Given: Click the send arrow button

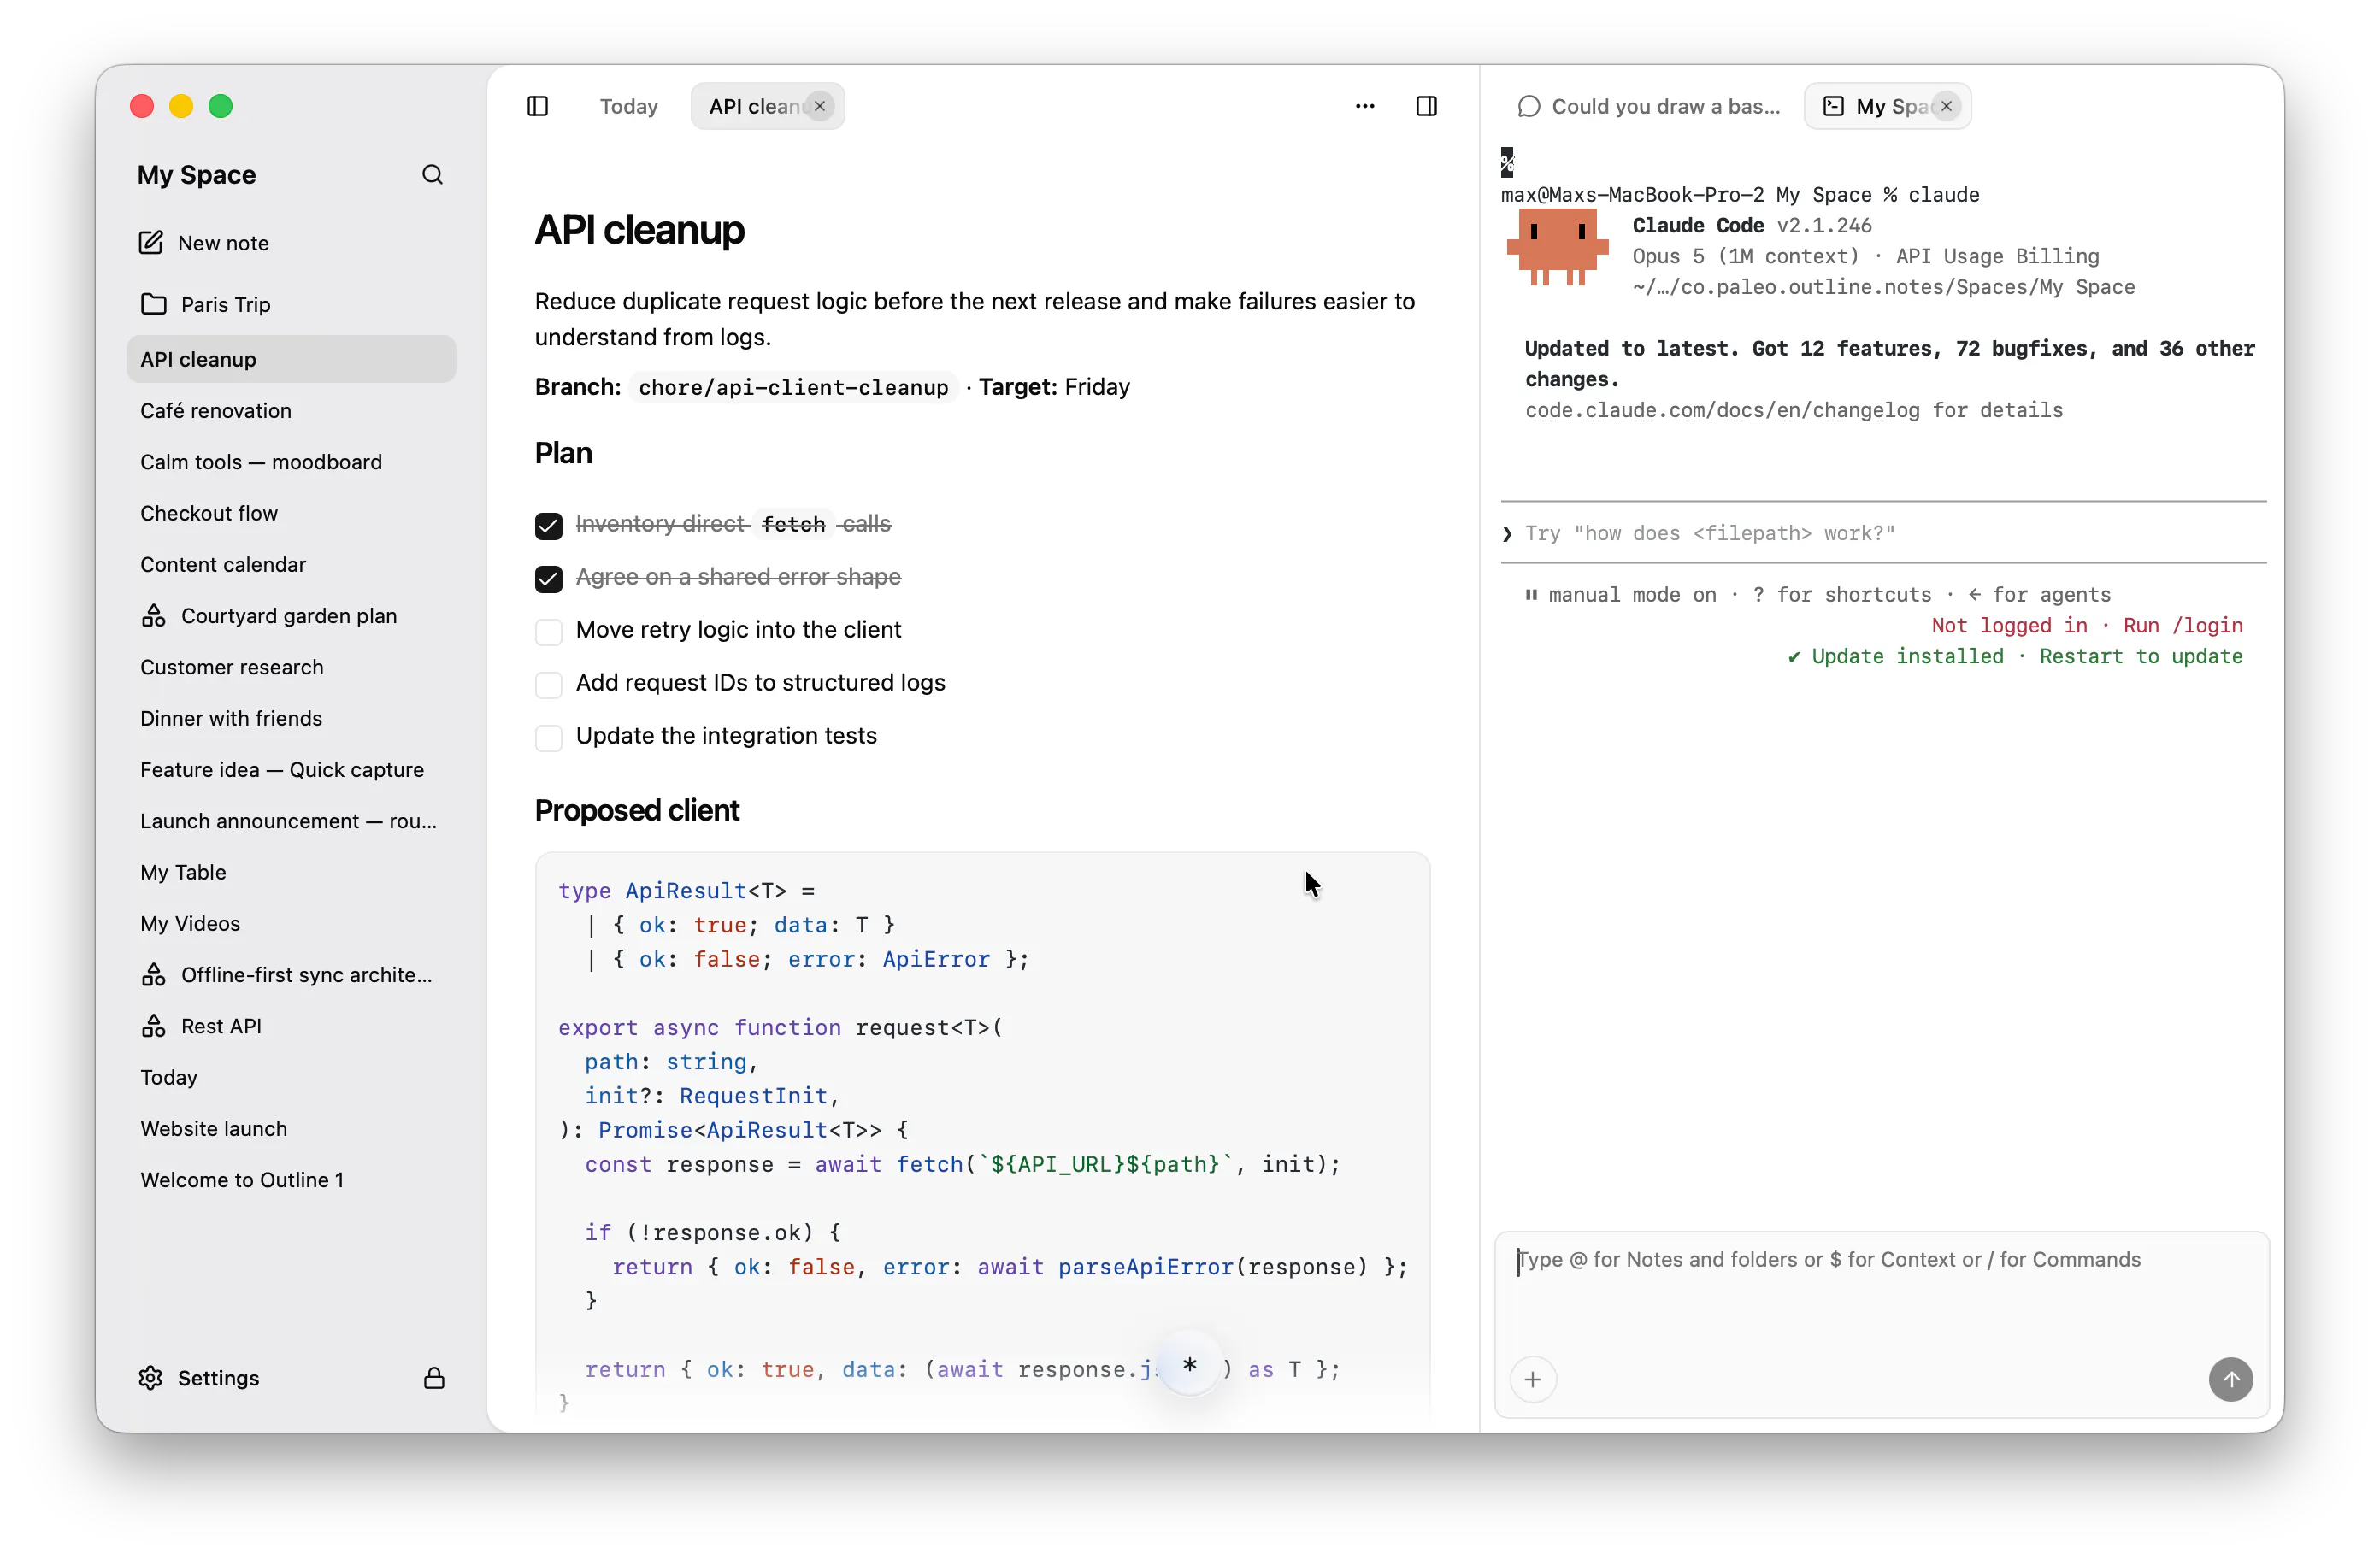Looking at the screenshot, I should (x=2230, y=1380).
